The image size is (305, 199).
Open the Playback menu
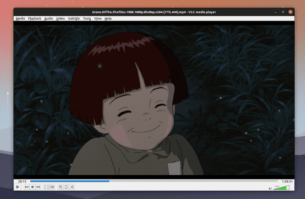(35, 18)
